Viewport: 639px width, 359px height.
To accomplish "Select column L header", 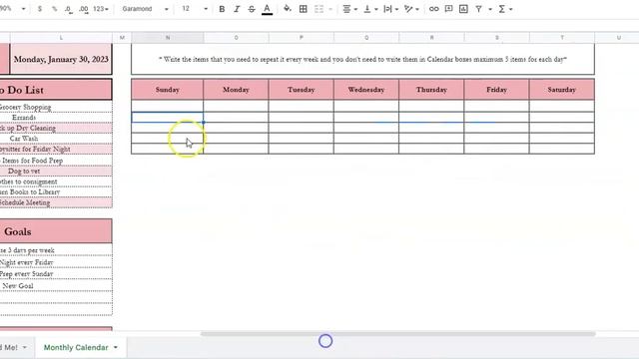I will coord(61,38).
